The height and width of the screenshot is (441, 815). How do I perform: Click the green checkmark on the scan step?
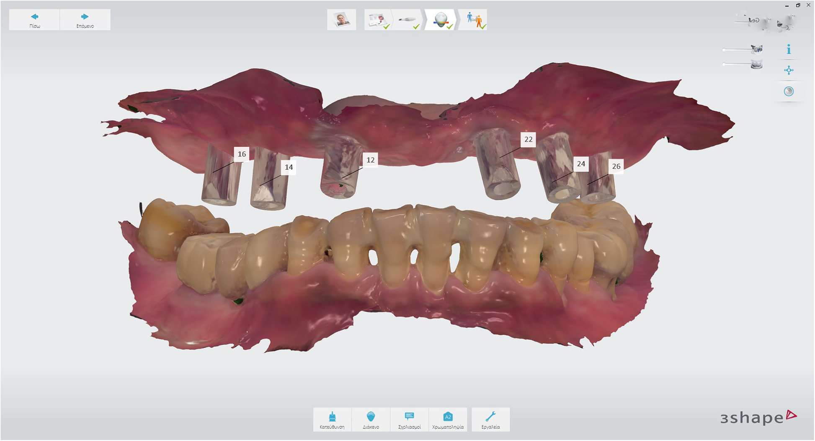coord(416,27)
